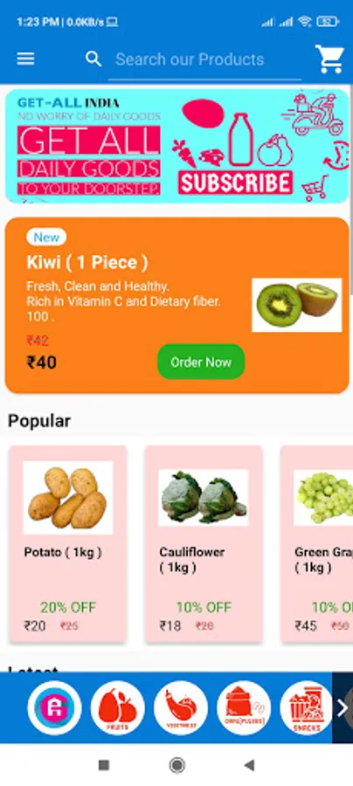
Task: Expand categories with the right chevron arrow
Action: (x=343, y=707)
